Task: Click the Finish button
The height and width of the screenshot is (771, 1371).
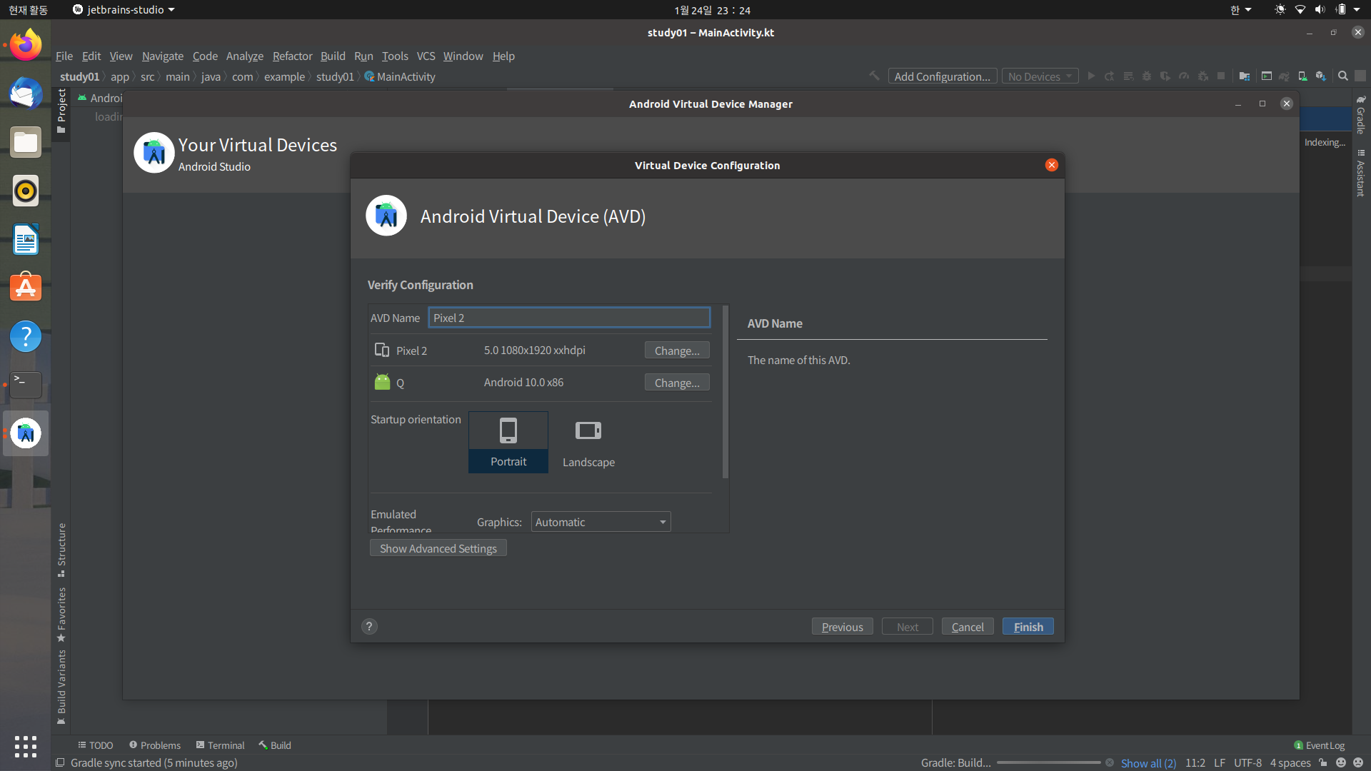Action: point(1028,627)
